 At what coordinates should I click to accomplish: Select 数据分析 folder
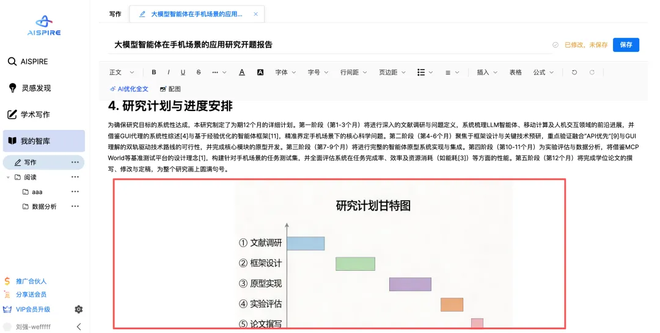point(39,207)
